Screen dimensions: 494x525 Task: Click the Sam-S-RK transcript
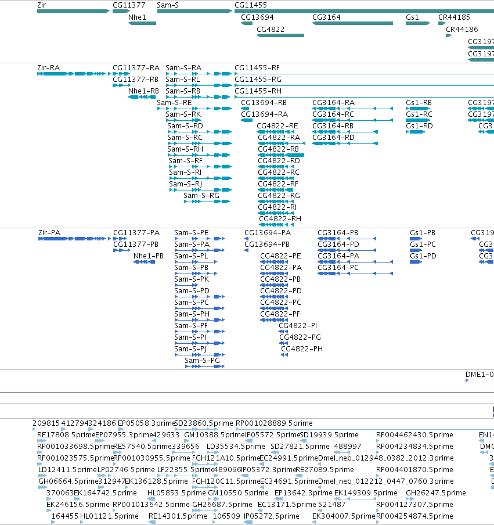(x=183, y=120)
